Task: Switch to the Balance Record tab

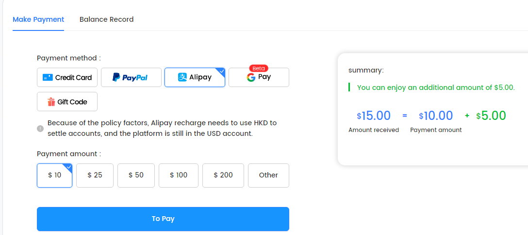Action: coord(106,19)
